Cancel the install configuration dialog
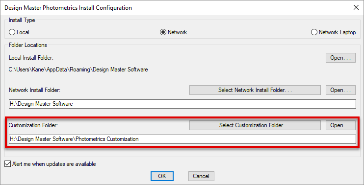 coord(201,176)
